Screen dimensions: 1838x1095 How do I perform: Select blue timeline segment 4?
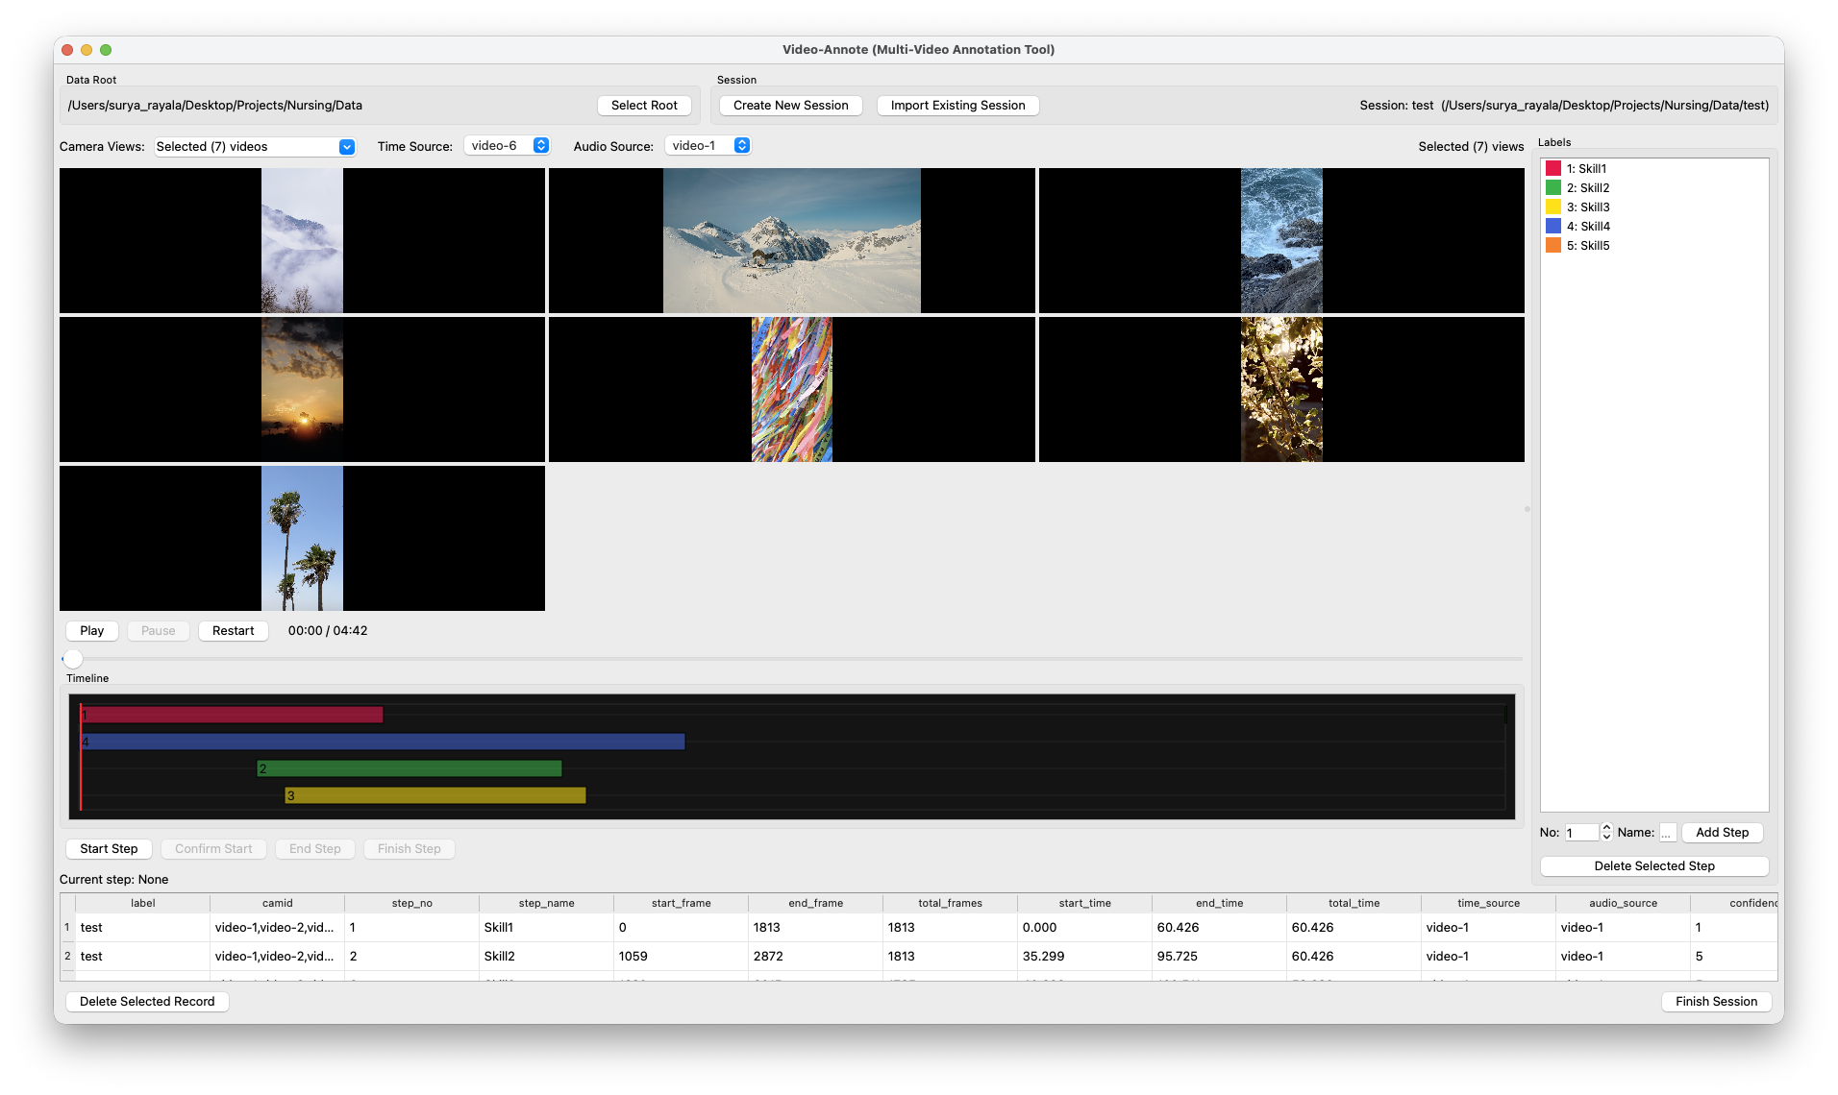click(384, 742)
